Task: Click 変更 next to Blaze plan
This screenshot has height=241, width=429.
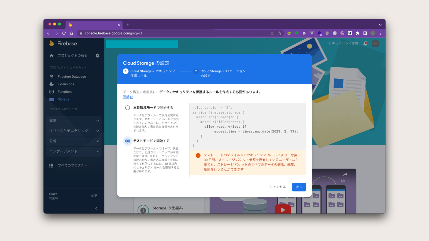Action: [x=94, y=196]
